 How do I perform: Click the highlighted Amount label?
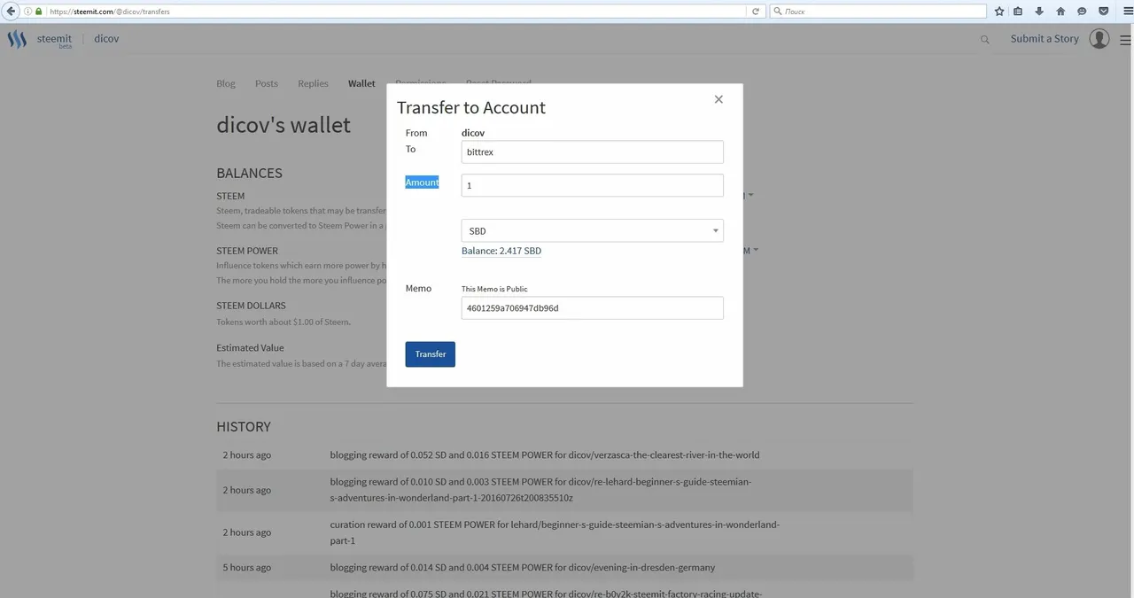tap(423, 183)
